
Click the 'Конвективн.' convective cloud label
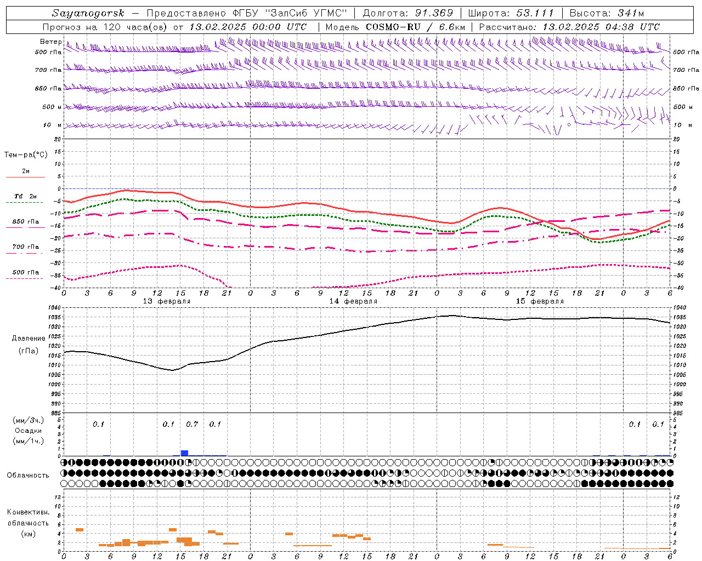coord(29,512)
